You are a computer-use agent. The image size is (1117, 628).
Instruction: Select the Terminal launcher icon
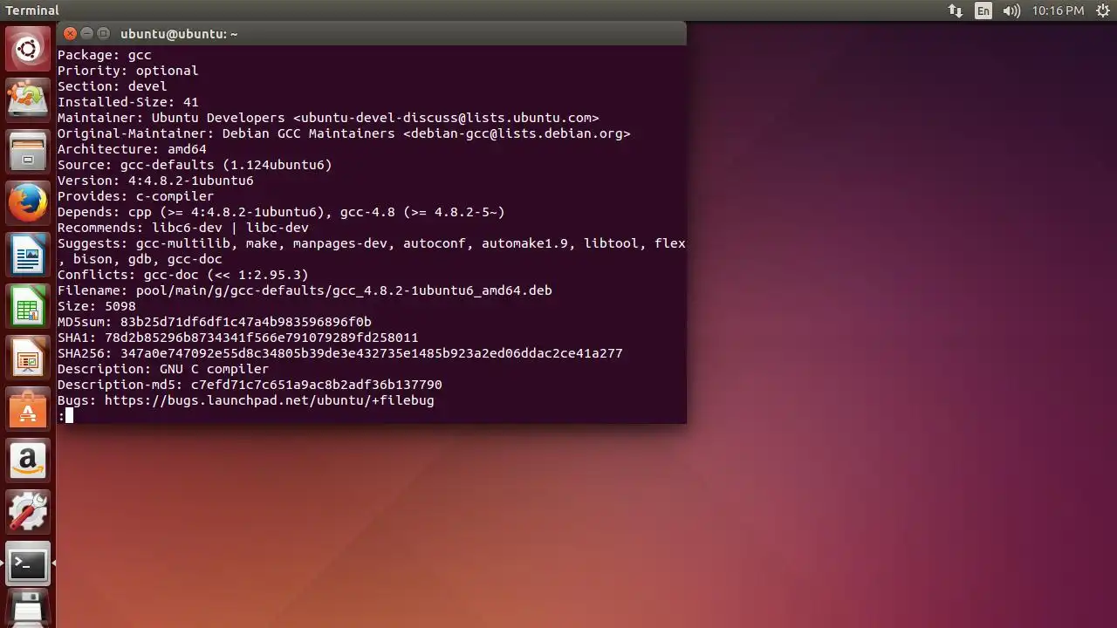pos(28,564)
